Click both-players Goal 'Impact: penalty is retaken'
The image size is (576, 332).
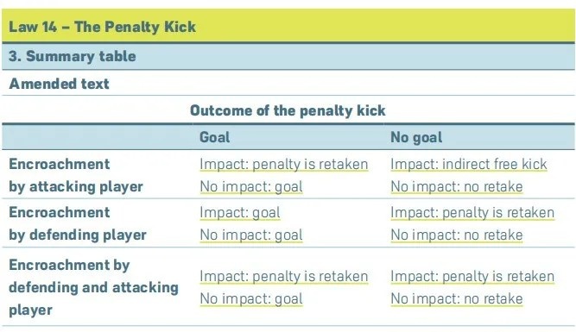[x=284, y=277]
